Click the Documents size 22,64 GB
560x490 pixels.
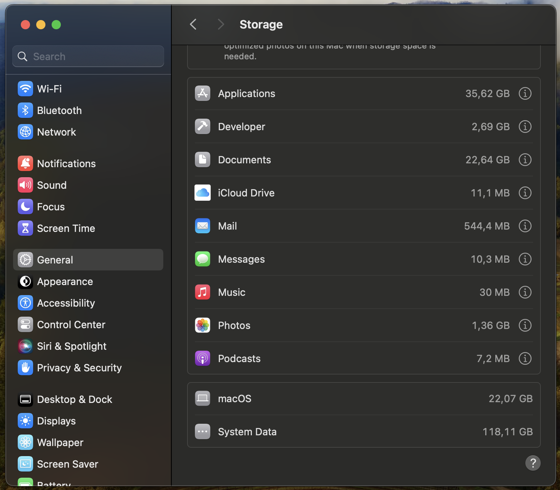(487, 160)
